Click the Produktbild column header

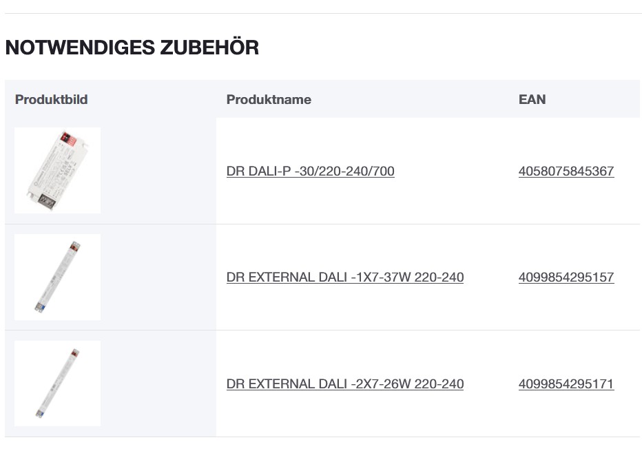(51, 99)
